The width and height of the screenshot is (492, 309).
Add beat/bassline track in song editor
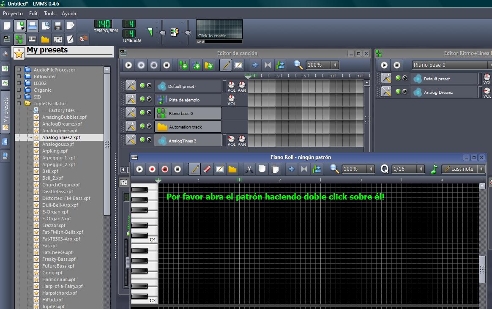[183, 65]
